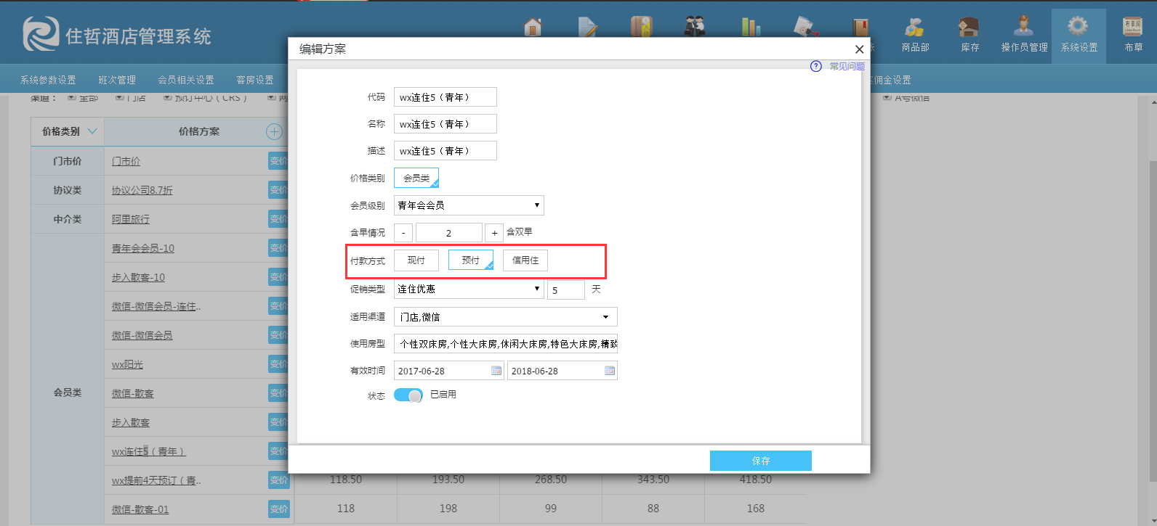
Task: Select 信用住 payment method
Action: [525, 260]
